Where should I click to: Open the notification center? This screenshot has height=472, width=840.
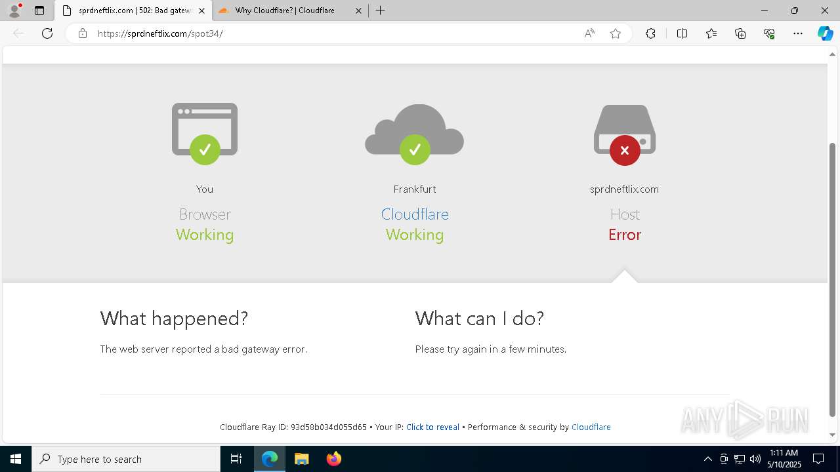818,459
